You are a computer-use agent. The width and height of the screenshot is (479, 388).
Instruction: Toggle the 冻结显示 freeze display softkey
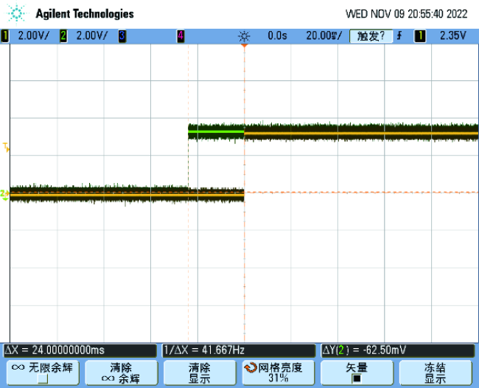click(x=435, y=372)
